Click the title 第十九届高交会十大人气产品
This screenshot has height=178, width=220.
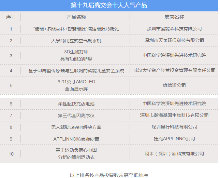pyautogui.click(x=109, y=5)
